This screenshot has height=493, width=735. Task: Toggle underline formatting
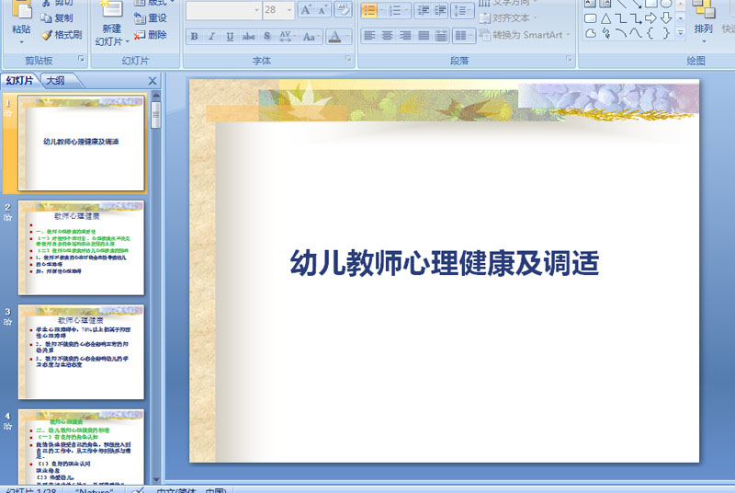coord(230,36)
